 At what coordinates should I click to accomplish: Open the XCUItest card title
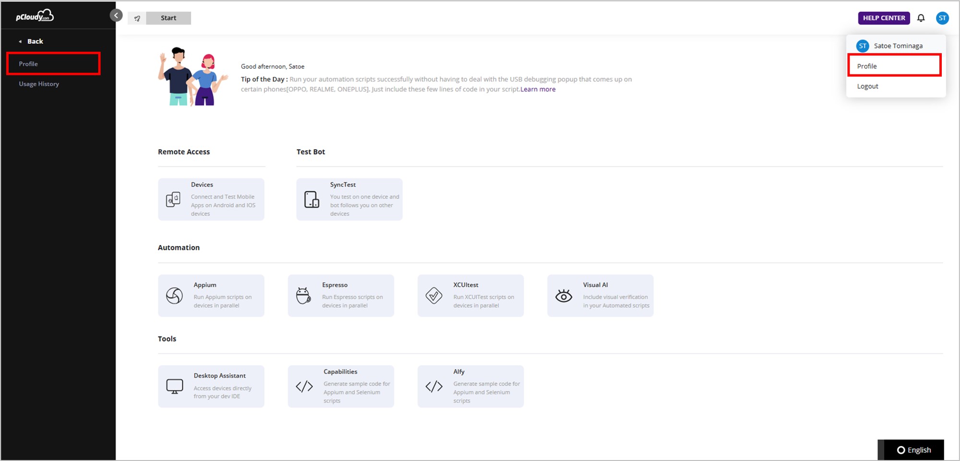[x=466, y=285]
